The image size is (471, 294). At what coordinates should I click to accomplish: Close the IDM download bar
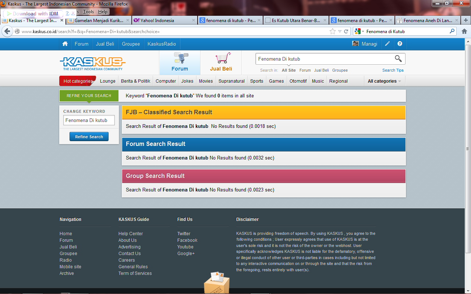click(x=73, y=13)
